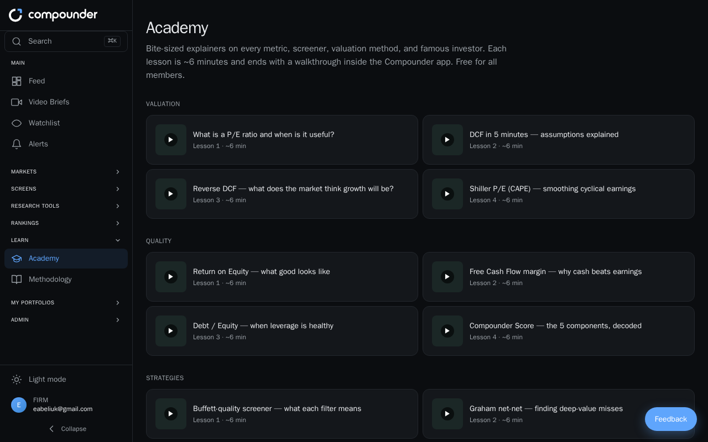Open 'Debt / Equity' lesson title
Viewport: 708px width, 442px height.
click(x=263, y=326)
